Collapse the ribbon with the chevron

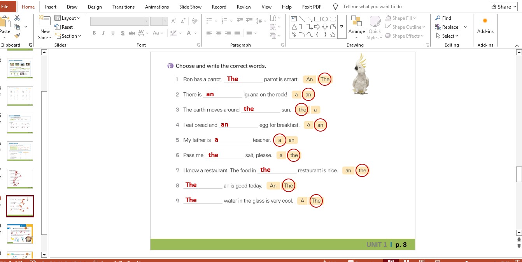[517, 45]
